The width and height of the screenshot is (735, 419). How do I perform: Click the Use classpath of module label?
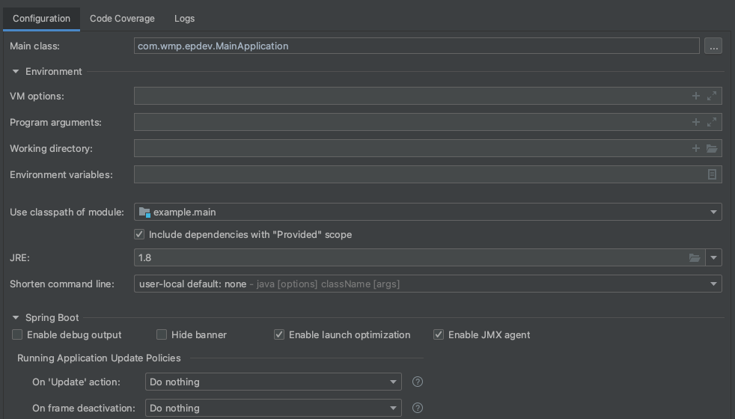tap(67, 212)
